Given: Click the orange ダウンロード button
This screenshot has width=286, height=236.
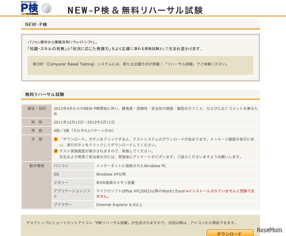Looking at the screenshot, I should click(x=230, y=233).
